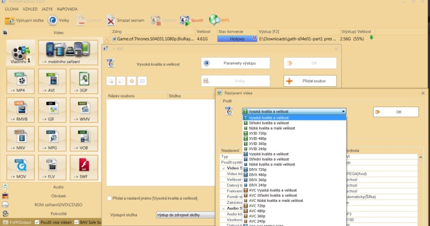Sort by Název souboru column header

pos(137,96)
